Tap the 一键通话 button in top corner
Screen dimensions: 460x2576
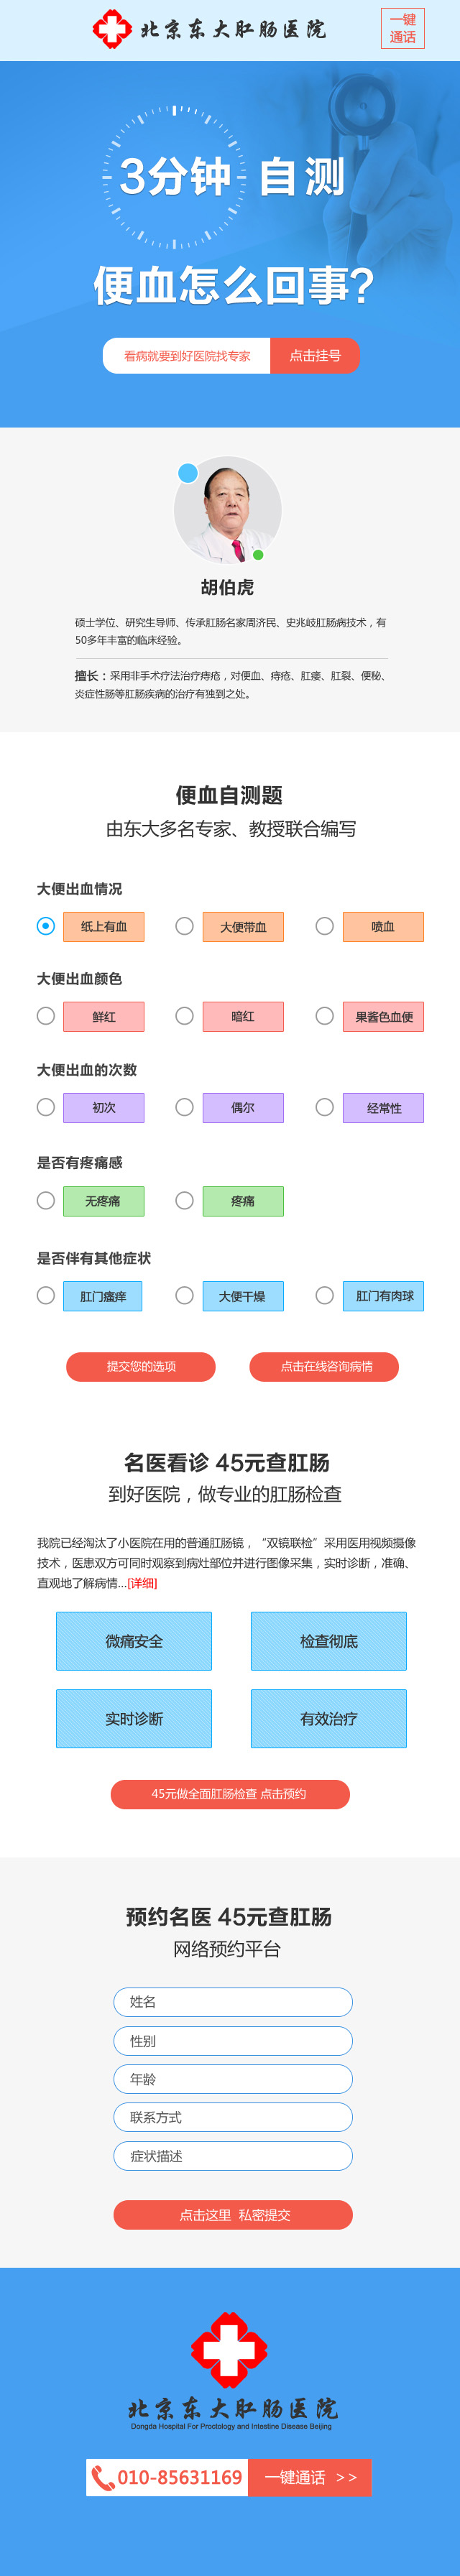[x=402, y=29]
